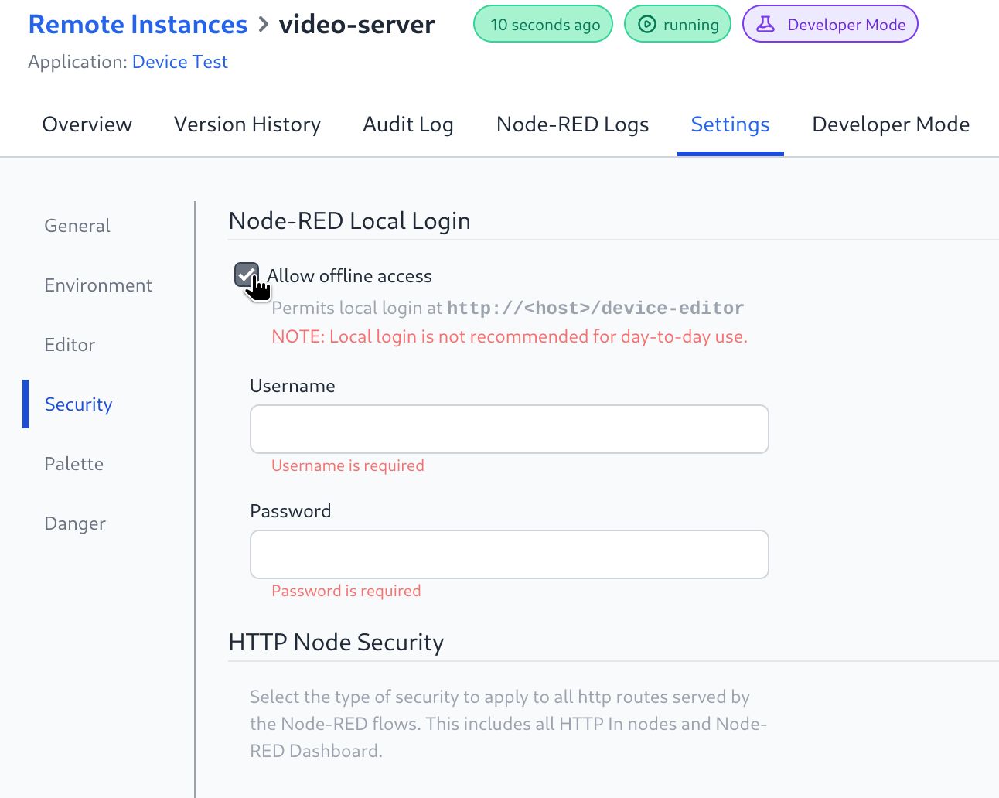
Task: Select Environment in the settings sidebar
Action: tap(97, 285)
